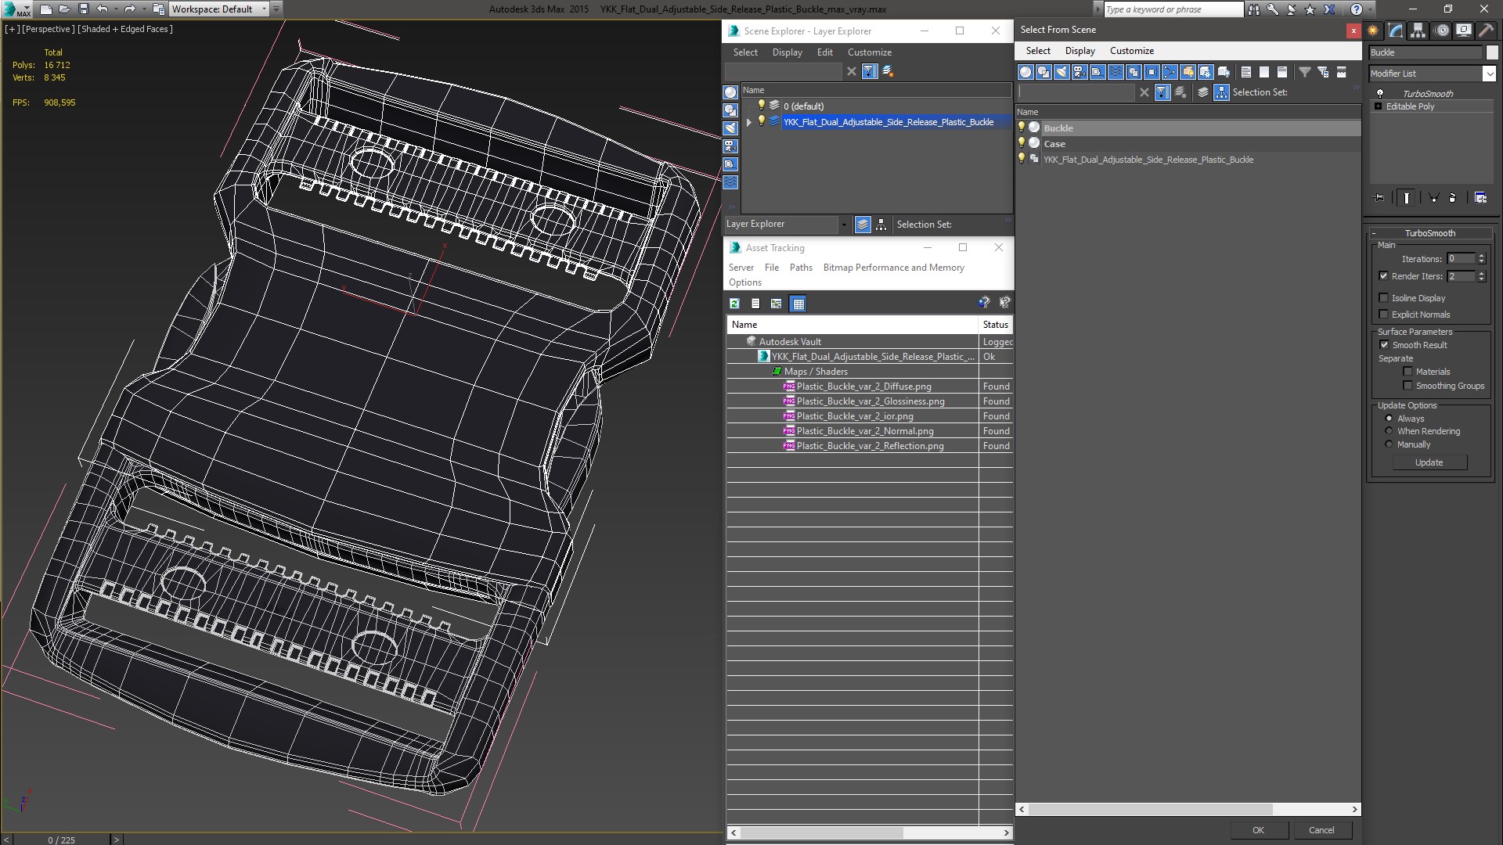Click the Update button in TurboSmooth
The height and width of the screenshot is (845, 1503).
click(x=1429, y=462)
